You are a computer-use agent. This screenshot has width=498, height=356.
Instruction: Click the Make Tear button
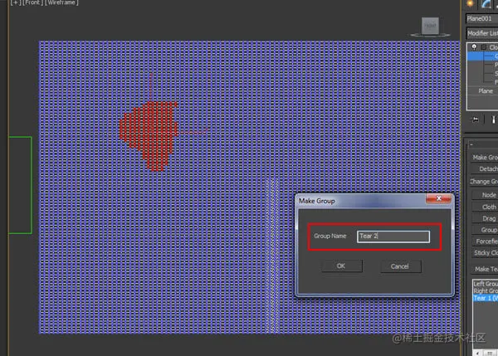click(x=485, y=269)
